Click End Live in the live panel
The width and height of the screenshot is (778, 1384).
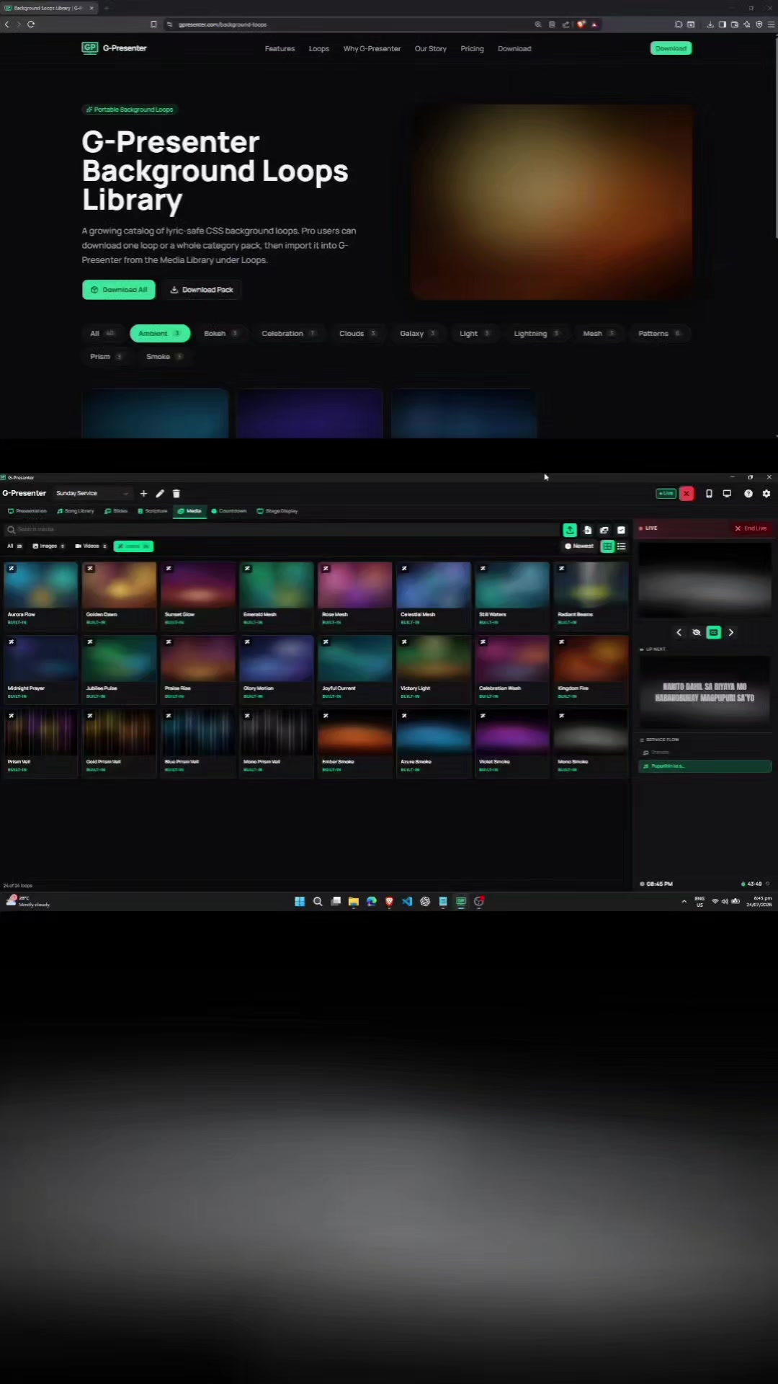[x=751, y=528]
